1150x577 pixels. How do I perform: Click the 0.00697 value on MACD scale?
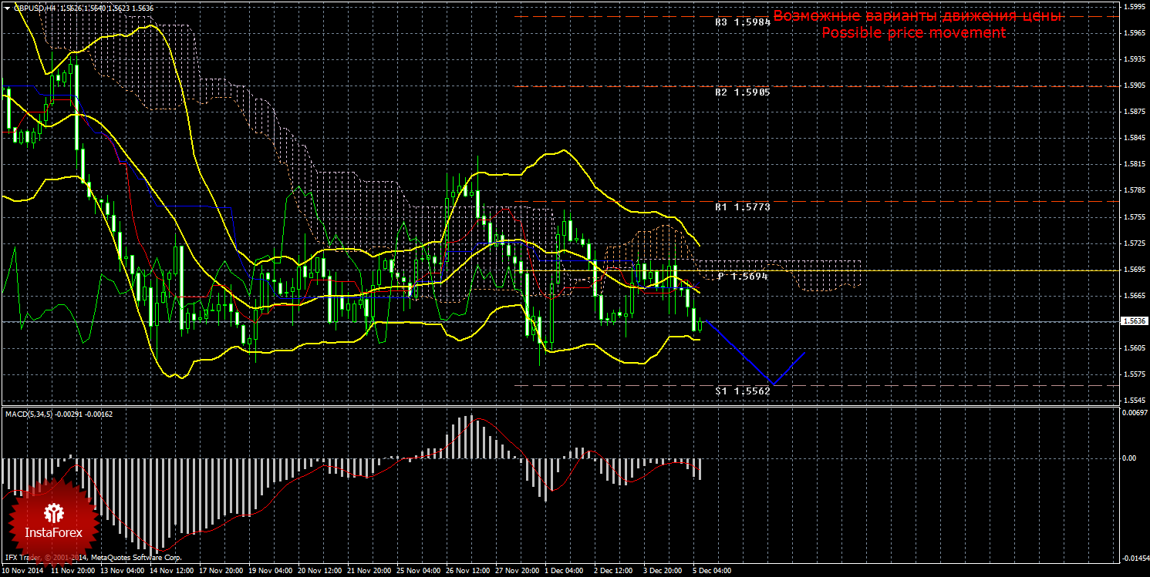click(1133, 414)
